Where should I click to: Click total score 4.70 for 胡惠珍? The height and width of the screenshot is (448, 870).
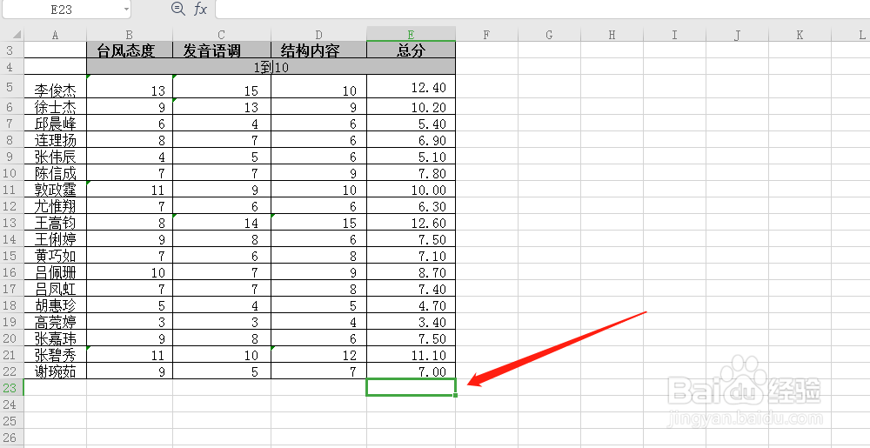pyautogui.click(x=412, y=305)
